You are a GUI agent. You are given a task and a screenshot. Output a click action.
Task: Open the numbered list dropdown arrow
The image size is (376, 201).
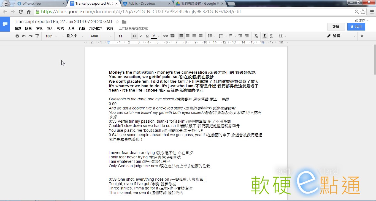[226, 36]
